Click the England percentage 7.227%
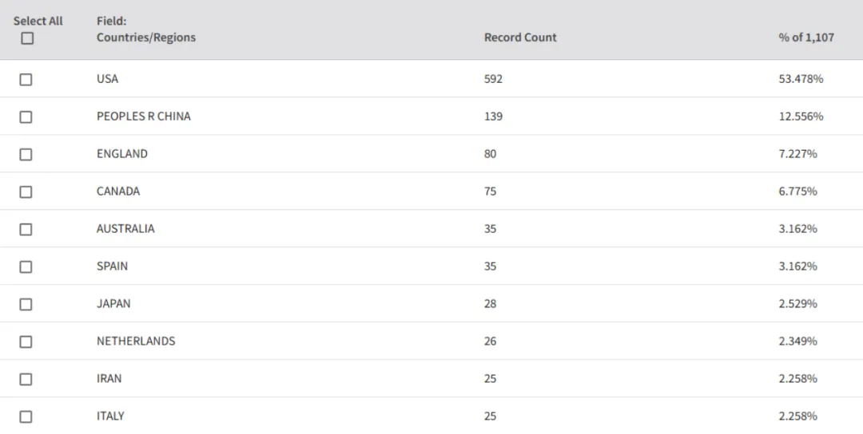This screenshot has width=863, height=434. [797, 153]
